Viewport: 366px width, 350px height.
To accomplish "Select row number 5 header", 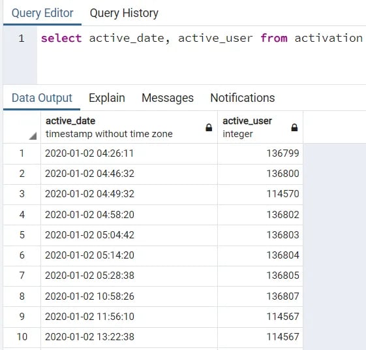I will [22, 235].
